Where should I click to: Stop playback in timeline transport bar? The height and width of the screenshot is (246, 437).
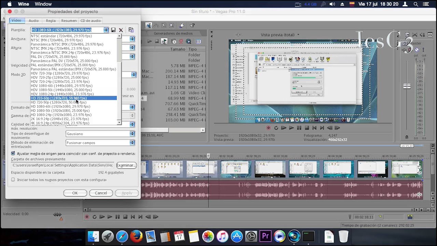click(x=125, y=217)
